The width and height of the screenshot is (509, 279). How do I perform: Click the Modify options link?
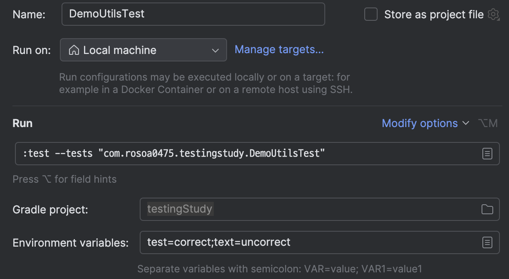pyautogui.click(x=420, y=123)
